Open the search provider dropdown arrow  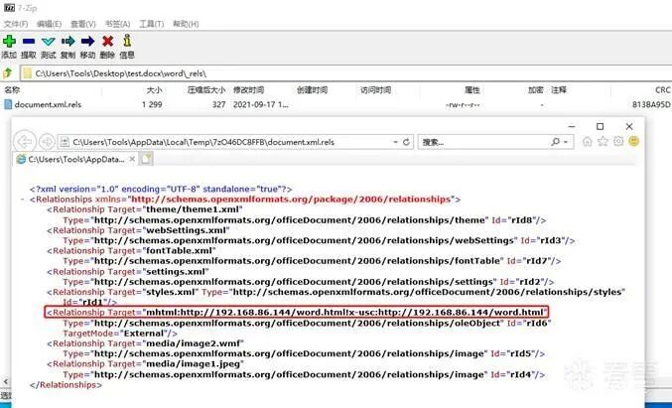tap(566, 142)
